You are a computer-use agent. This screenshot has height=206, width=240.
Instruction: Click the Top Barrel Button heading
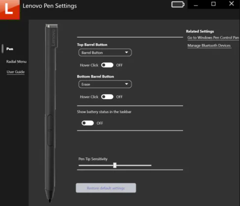[x=92, y=45]
